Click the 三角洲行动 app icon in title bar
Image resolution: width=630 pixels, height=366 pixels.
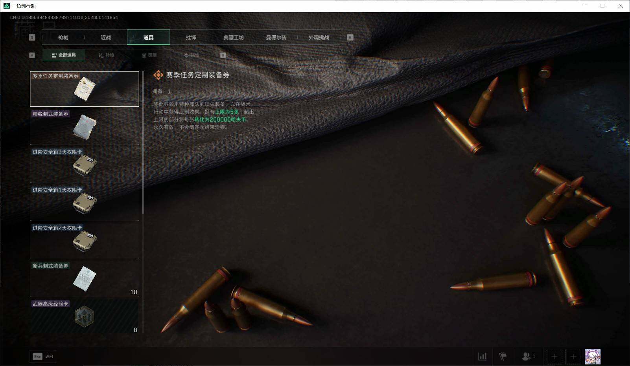point(6,6)
